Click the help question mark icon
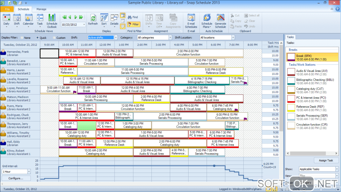Screen dimensions: 341x192 point(338,9)
